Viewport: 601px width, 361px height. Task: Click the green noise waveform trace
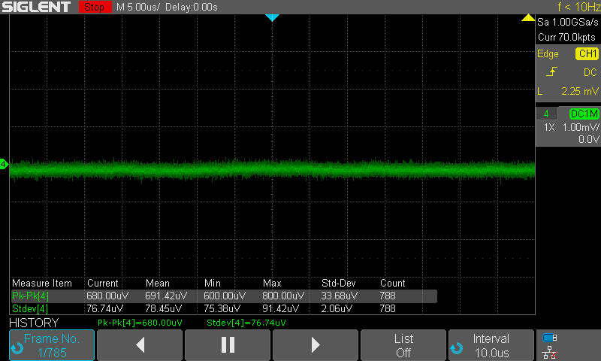point(272,169)
